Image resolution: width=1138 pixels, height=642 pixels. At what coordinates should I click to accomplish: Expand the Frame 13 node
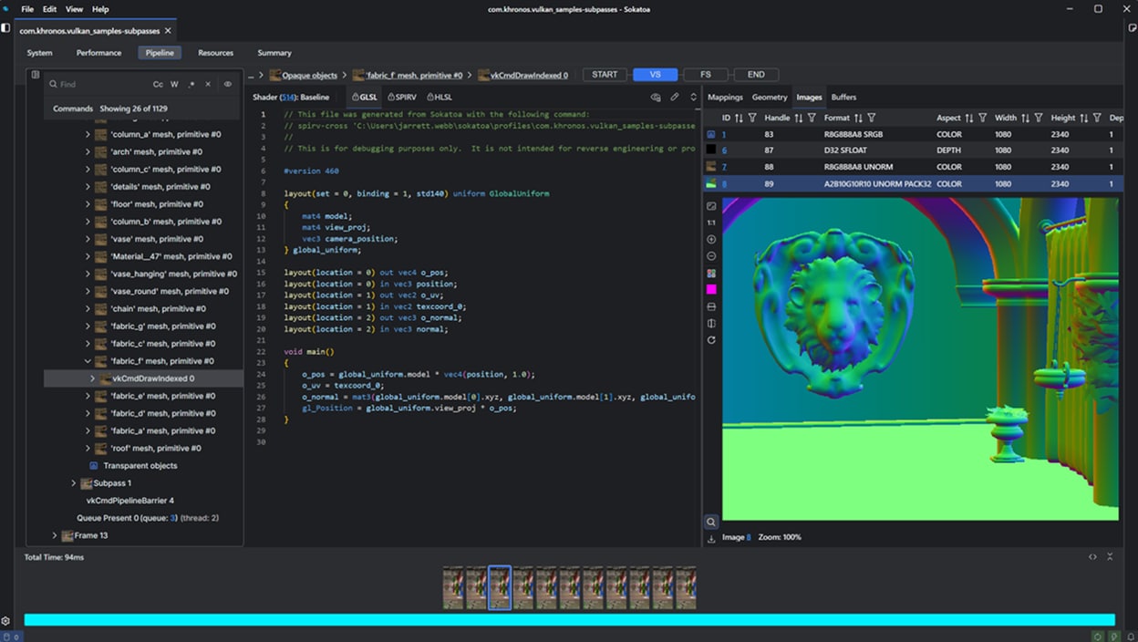[x=54, y=535]
